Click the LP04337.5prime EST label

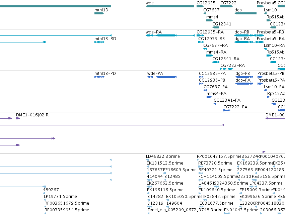pyautogui.click(x=266, y=183)
